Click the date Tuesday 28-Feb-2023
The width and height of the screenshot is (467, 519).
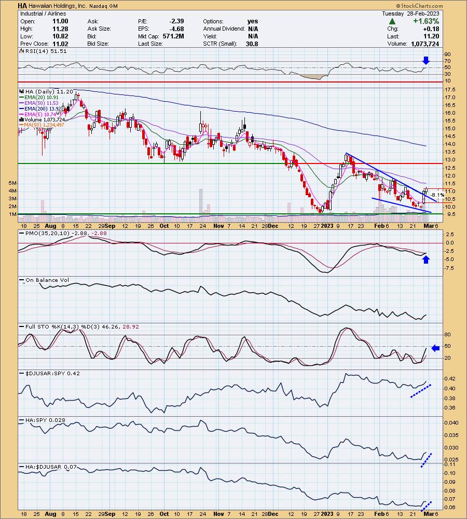pyautogui.click(x=410, y=13)
